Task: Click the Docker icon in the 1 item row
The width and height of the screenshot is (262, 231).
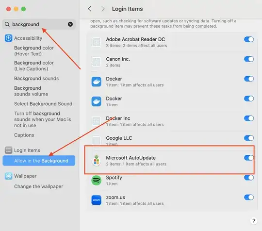Action: 96,101
